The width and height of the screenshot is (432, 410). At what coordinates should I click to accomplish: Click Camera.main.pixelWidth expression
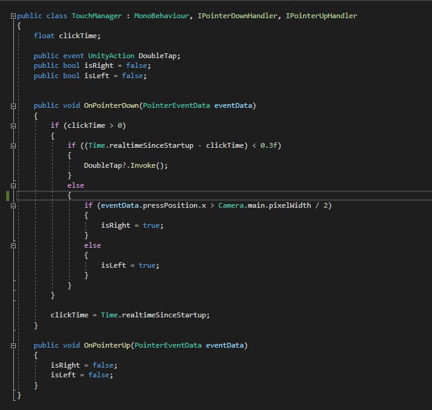pyautogui.click(x=265, y=205)
